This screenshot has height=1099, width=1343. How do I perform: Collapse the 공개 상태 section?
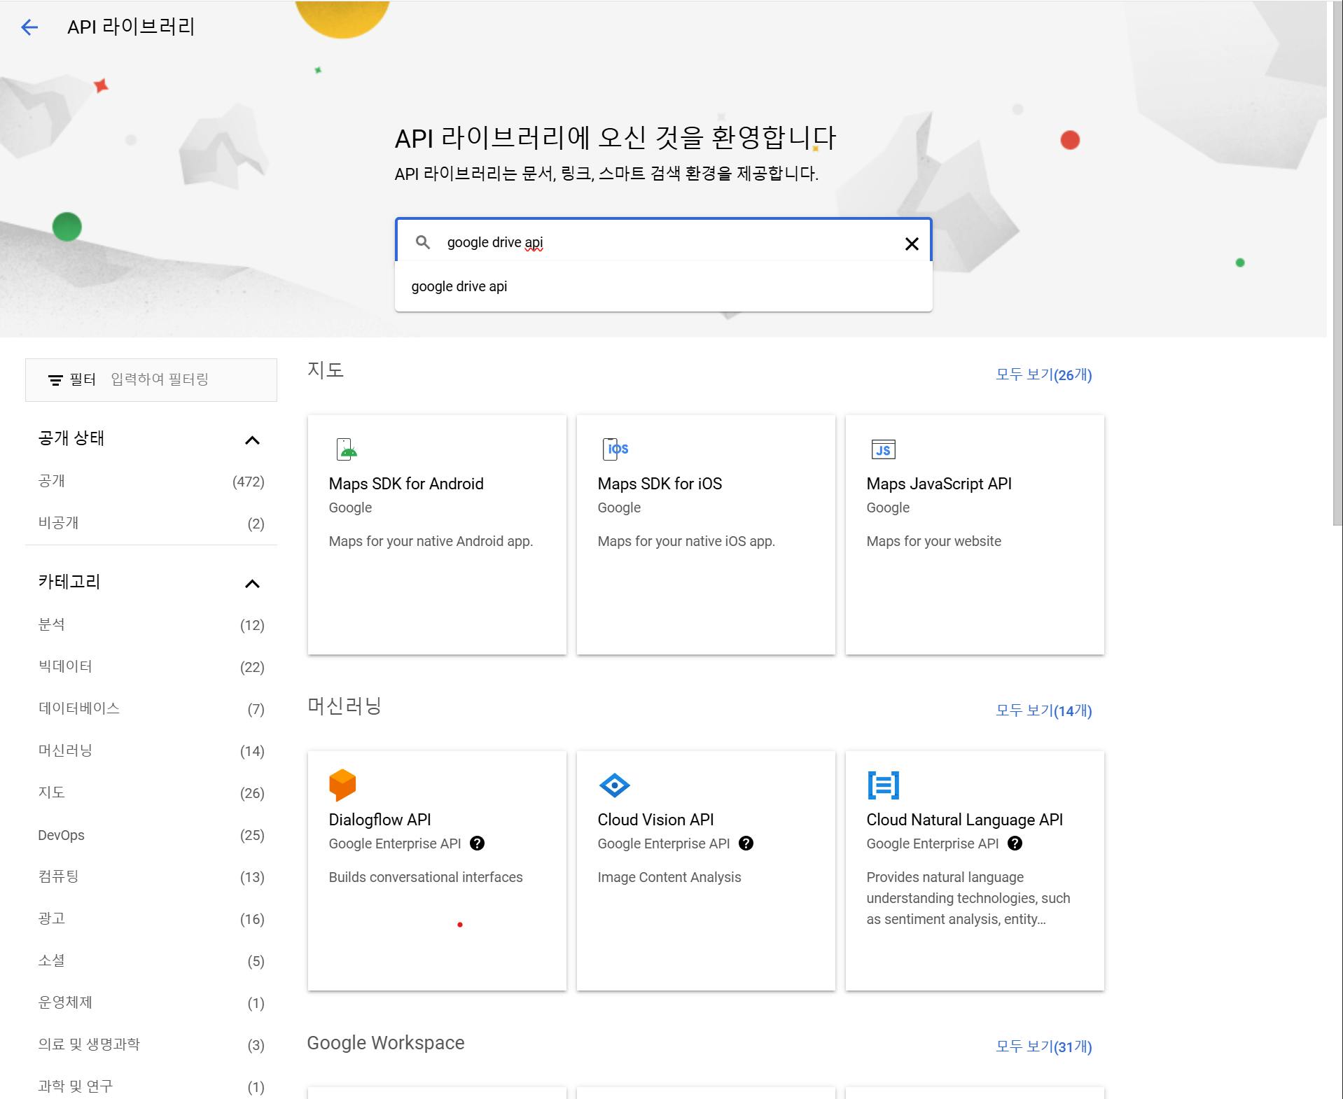(x=252, y=440)
